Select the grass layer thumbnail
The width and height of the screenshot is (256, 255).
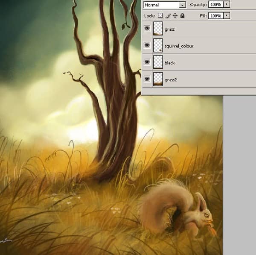pyautogui.click(x=158, y=29)
